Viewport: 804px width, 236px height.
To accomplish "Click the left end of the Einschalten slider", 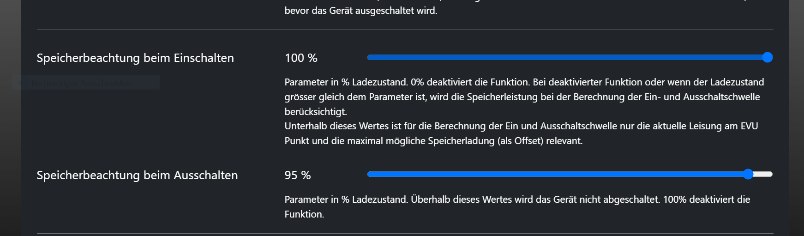I will tap(369, 57).
